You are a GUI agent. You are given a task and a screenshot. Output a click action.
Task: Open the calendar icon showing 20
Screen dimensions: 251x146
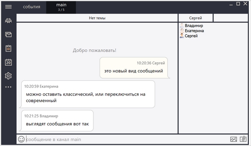pyautogui.click(x=8, y=62)
